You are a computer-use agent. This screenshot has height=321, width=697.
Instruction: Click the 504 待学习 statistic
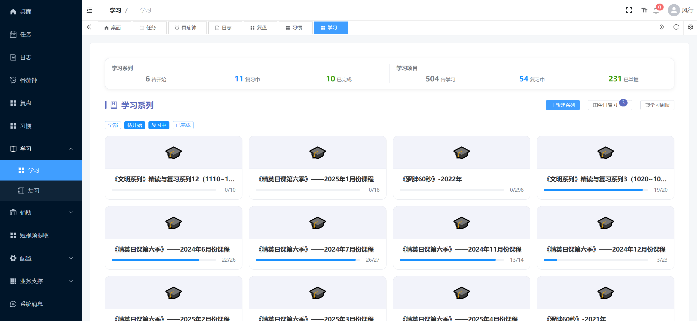(440, 79)
